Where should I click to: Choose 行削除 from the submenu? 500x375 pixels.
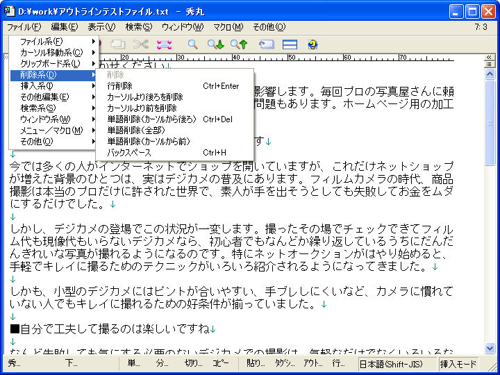(174, 86)
